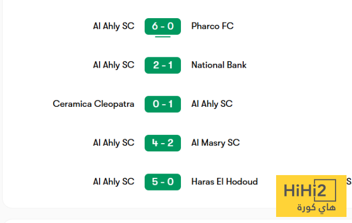The image size is (352, 223).
Task: Visit Haras El Hodoud team page
Action: (224, 182)
